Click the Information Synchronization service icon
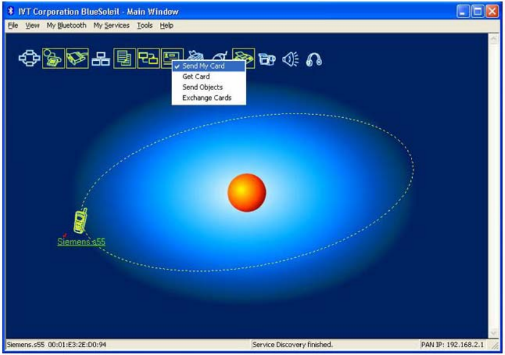505x355 pixels. pos(148,58)
